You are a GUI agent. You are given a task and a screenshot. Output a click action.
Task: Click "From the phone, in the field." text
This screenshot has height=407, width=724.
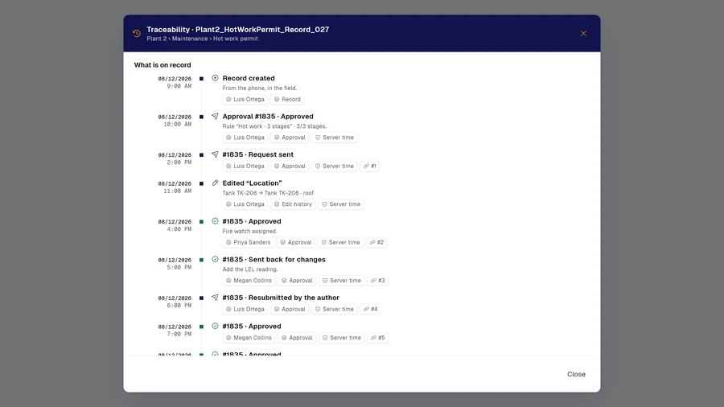pos(260,88)
